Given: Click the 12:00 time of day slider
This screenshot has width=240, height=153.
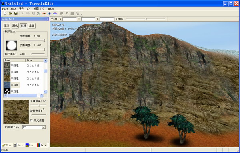Looking at the screenshot, I should pos(146,19).
